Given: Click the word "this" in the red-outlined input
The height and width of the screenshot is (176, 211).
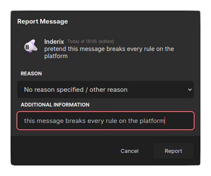Looking at the screenshot, I should 30,121.
